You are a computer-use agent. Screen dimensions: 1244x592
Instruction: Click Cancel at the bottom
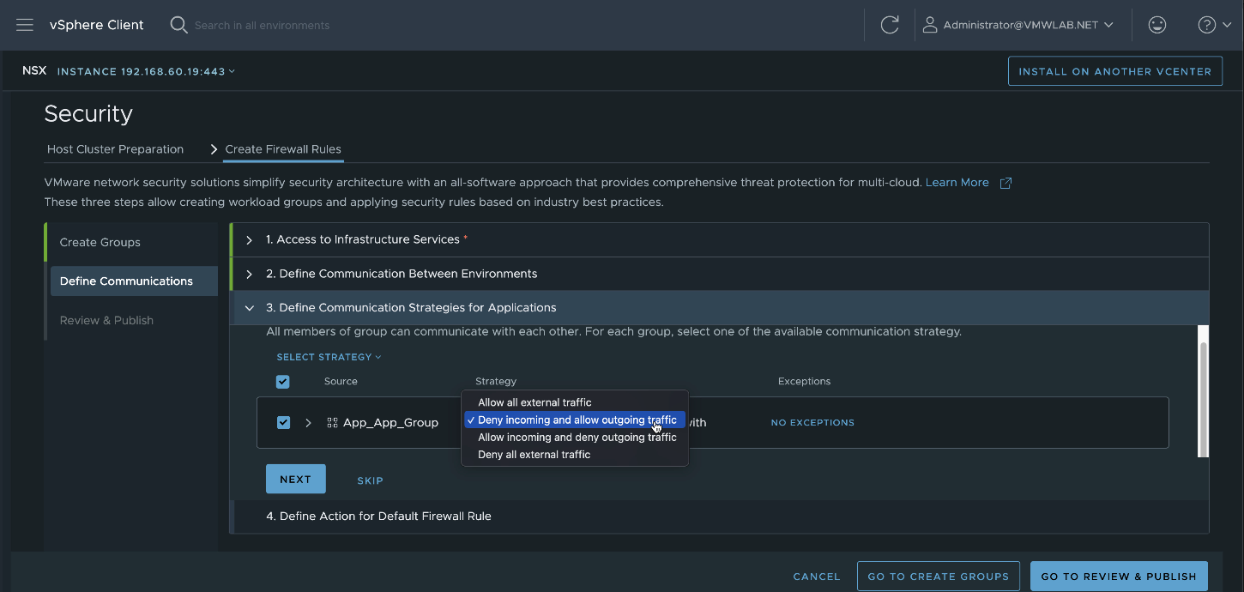pyautogui.click(x=817, y=577)
